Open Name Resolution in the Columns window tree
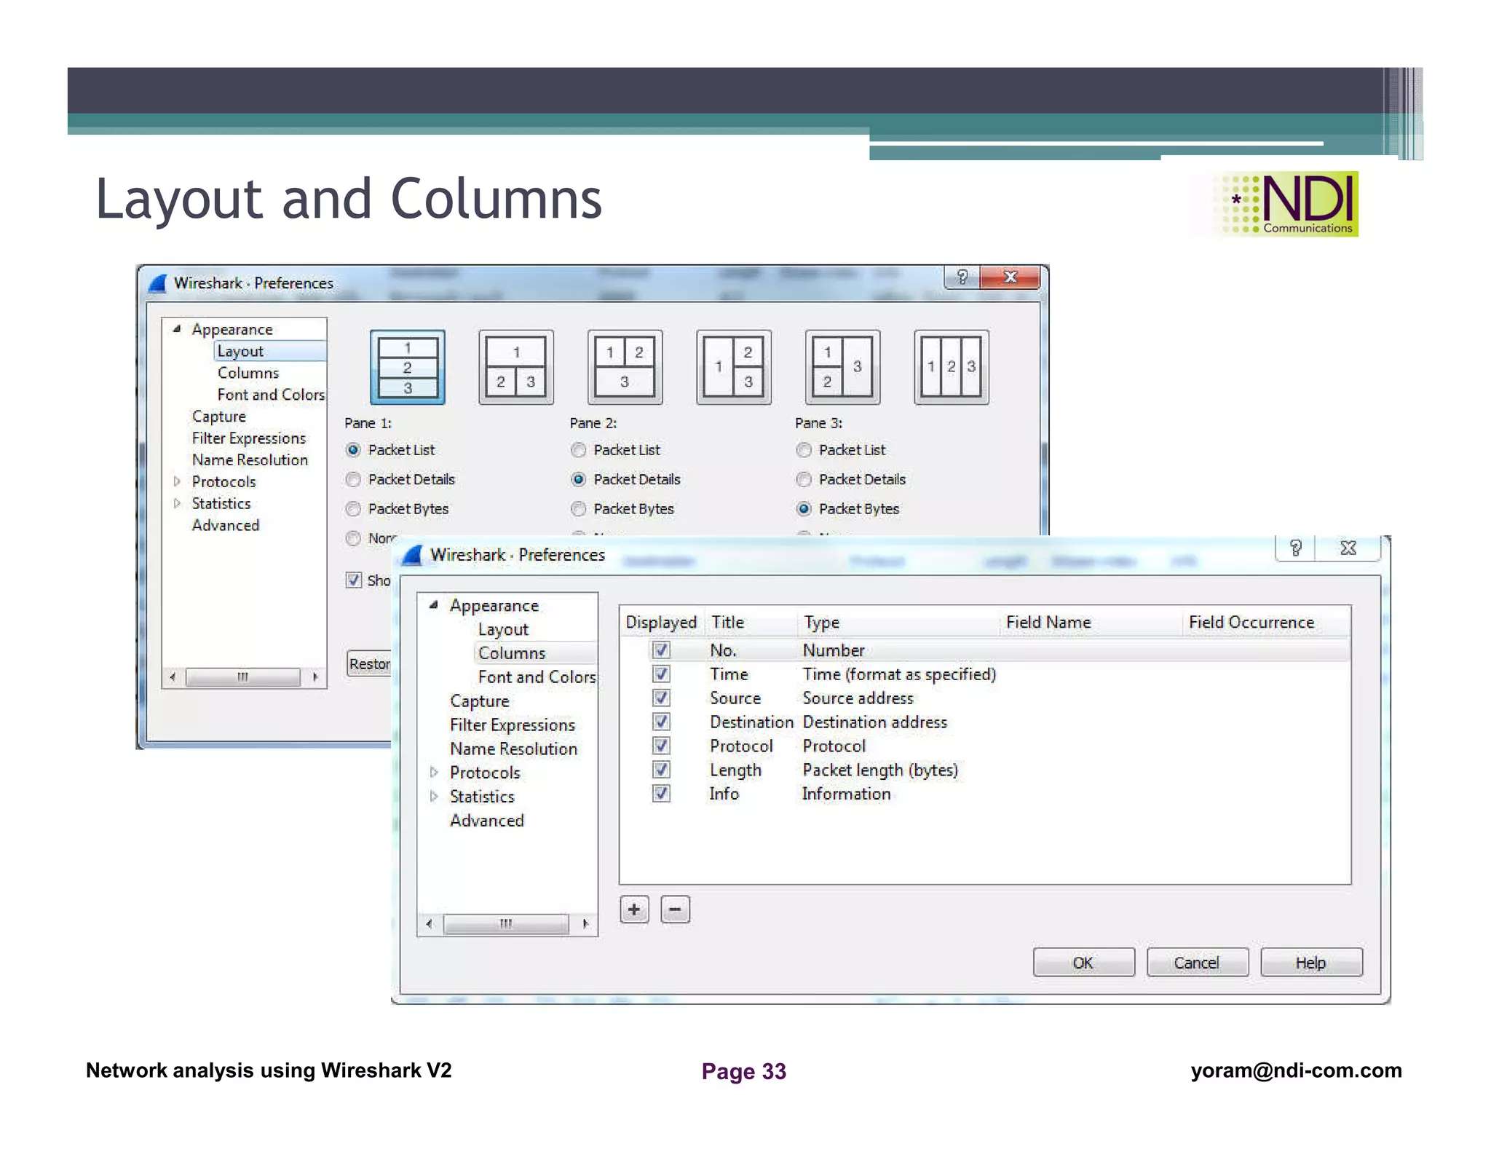 513,749
